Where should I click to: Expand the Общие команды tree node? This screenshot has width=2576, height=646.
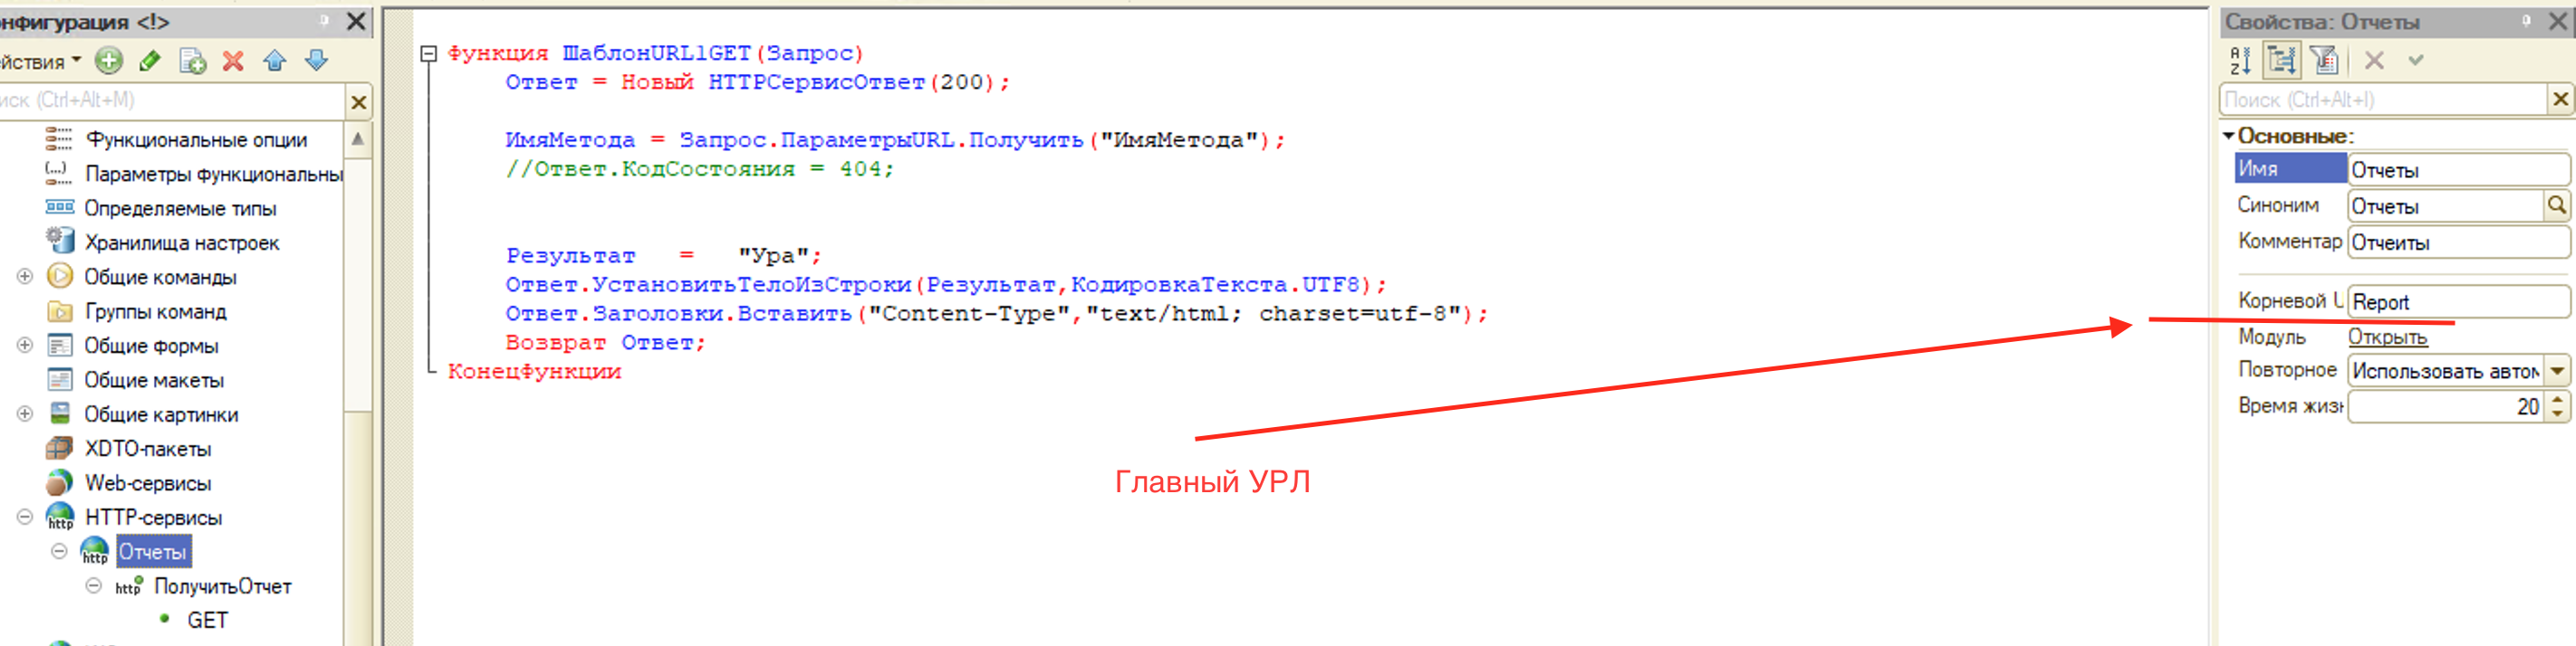(x=25, y=277)
